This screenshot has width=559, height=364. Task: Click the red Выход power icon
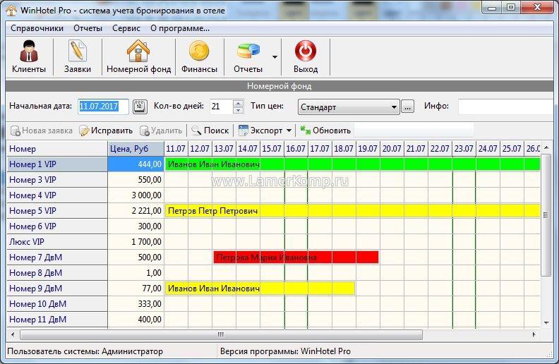306,53
